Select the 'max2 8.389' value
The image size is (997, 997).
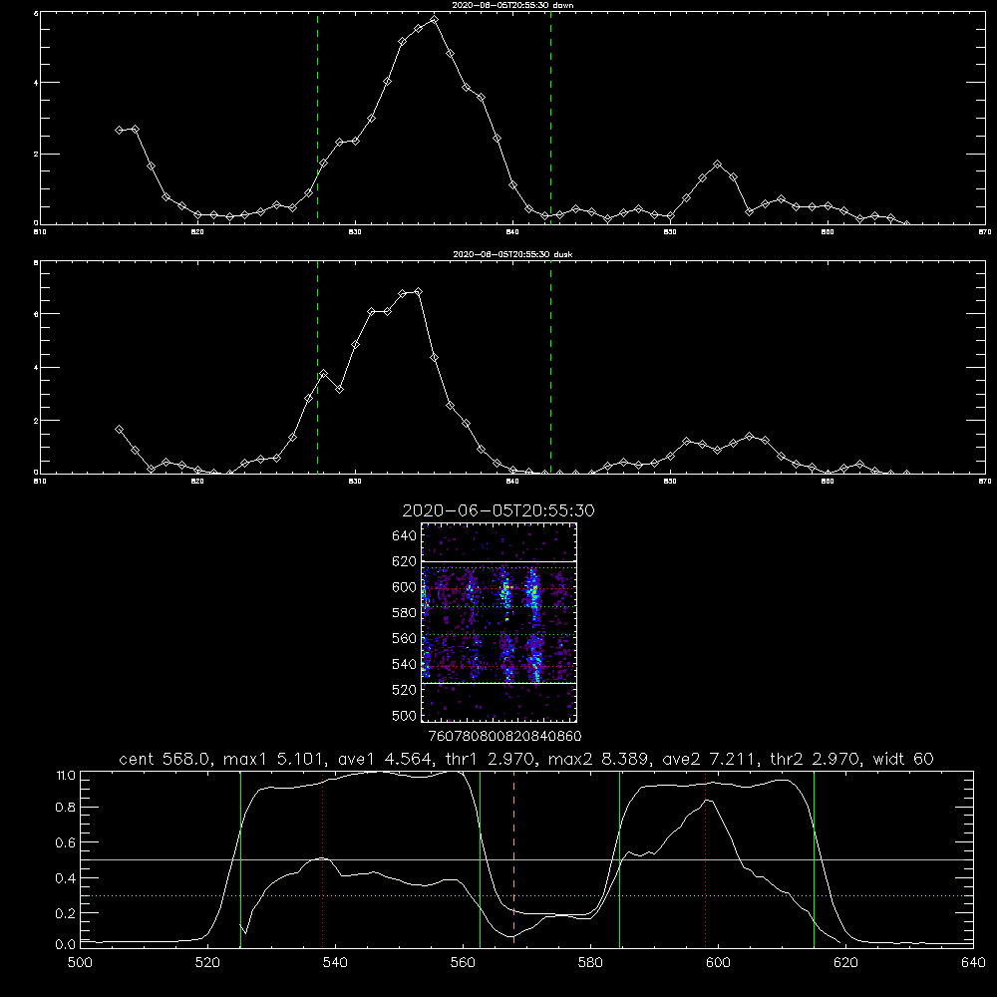tap(598, 759)
